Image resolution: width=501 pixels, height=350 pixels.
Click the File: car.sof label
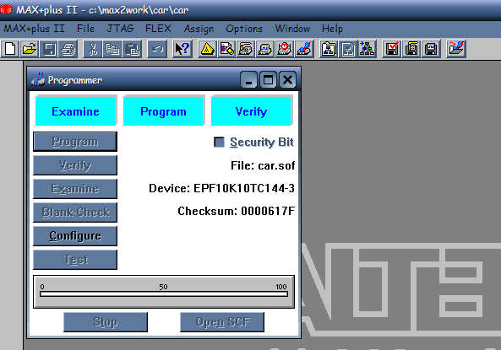click(x=263, y=165)
